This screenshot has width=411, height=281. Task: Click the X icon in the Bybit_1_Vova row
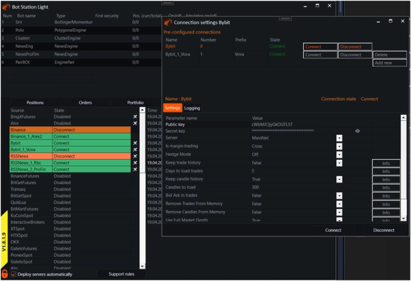click(x=135, y=149)
